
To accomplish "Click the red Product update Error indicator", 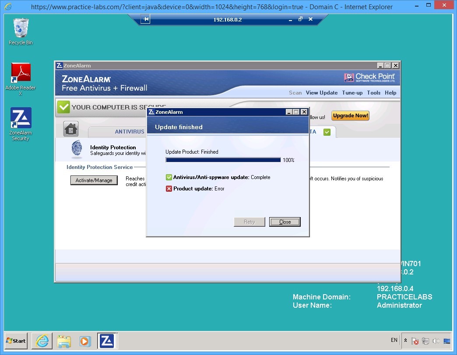I will (169, 189).
